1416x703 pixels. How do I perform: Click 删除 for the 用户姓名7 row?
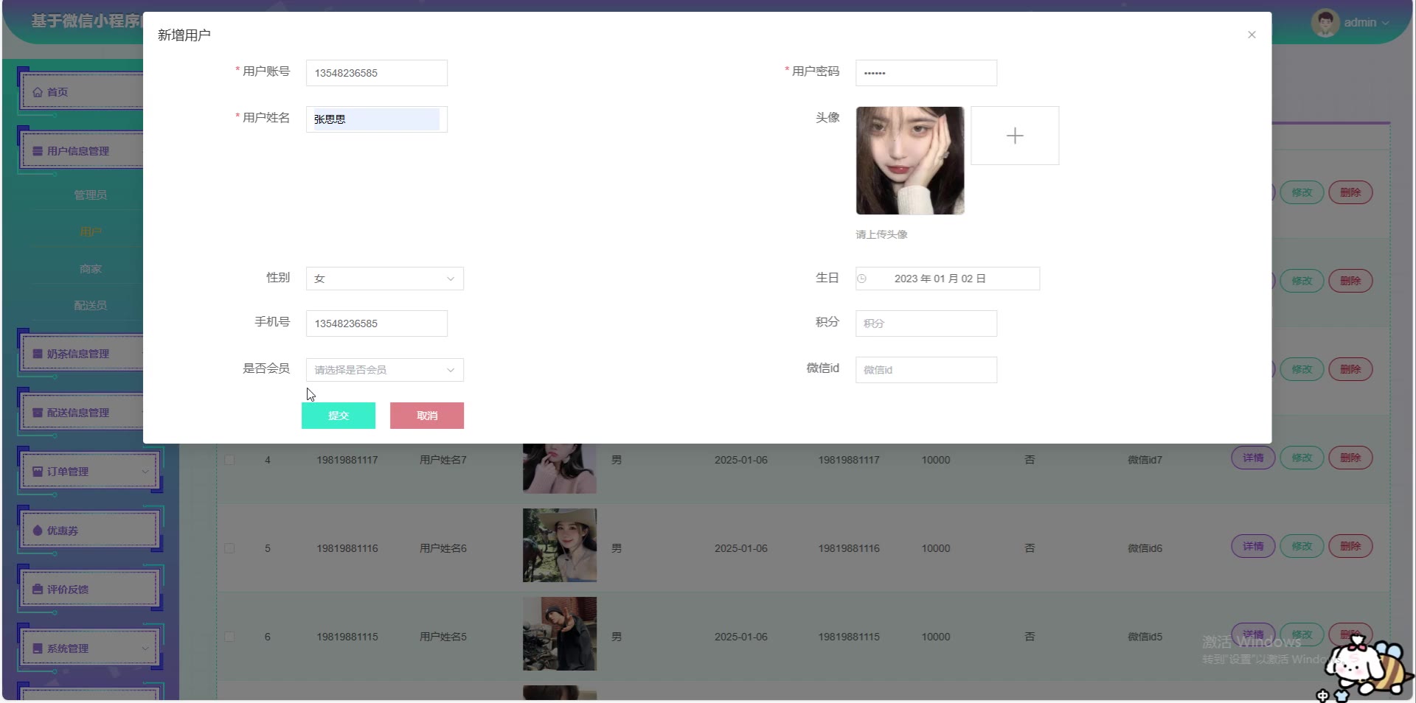1350,458
